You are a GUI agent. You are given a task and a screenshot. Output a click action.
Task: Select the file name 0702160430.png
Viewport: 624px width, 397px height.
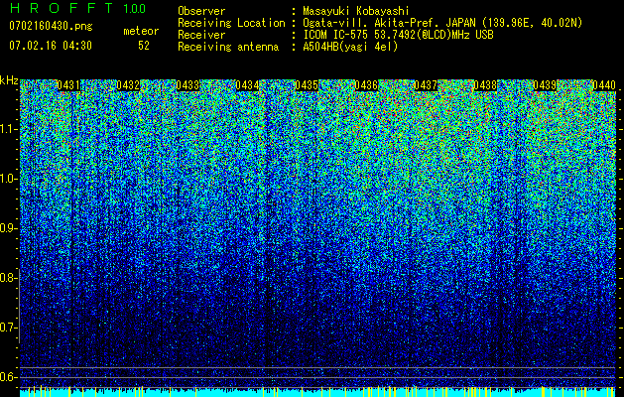click(x=51, y=26)
